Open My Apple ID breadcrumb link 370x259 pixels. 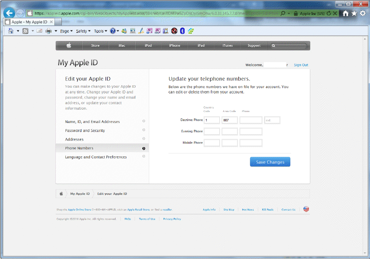[x=80, y=194]
